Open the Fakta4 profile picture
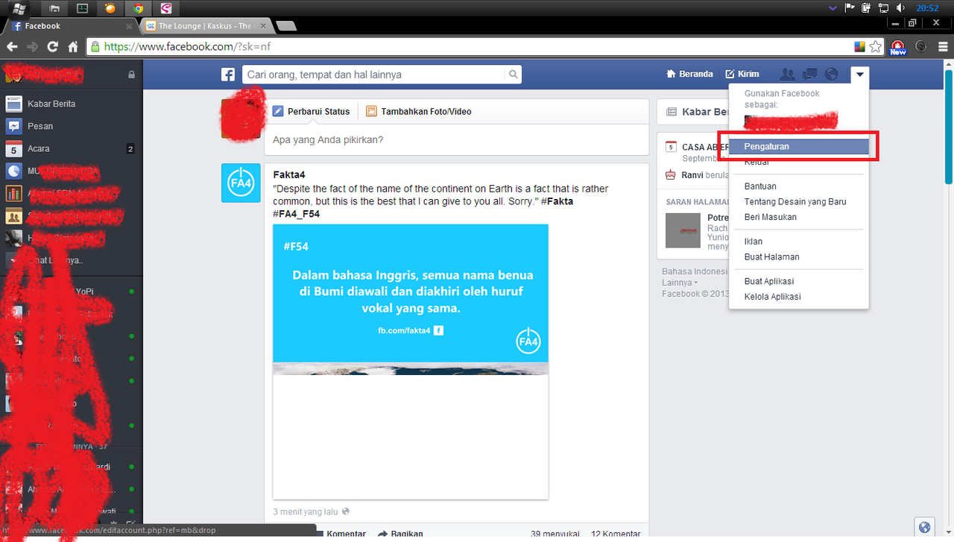The width and height of the screenshot is (954, 542). click(241, 183)
